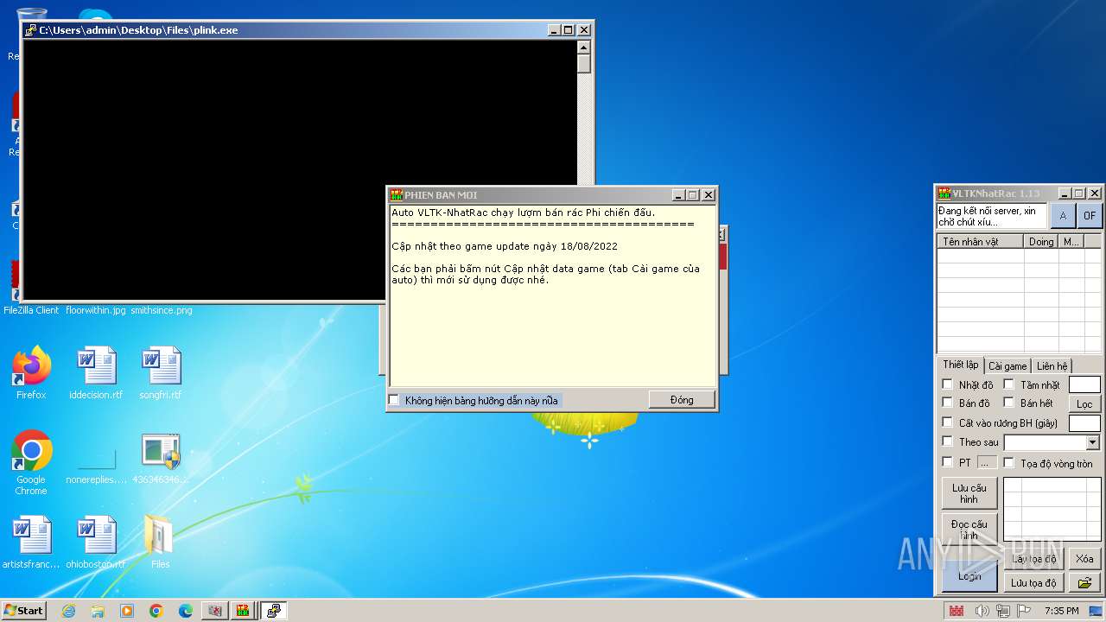
Task: Click the Cất vào rương seconds input field
Action: tap(1084, 422)
